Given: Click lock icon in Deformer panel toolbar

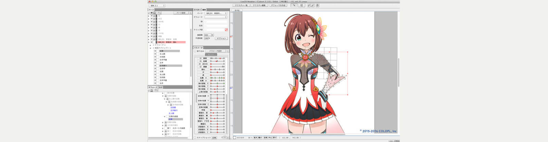Looking at the screenshot, I should click(151, 91).
